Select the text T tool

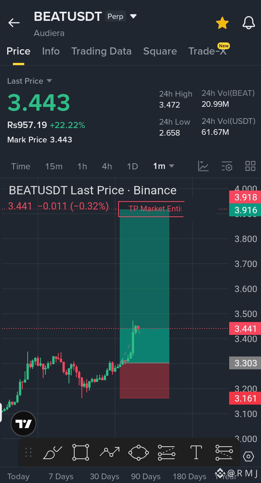(x=196, y=452)
